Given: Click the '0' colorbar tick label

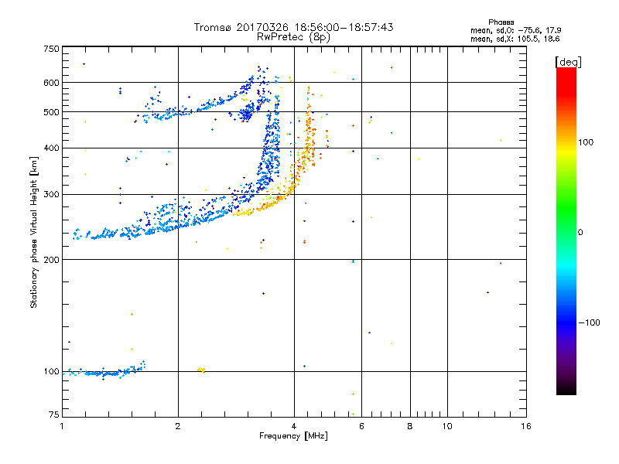Looking at the screenshot, I should pos(580,233).
